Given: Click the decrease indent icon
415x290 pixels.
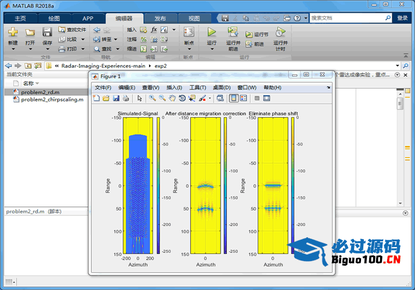Looking at the screenshot, I should (164, 49).
